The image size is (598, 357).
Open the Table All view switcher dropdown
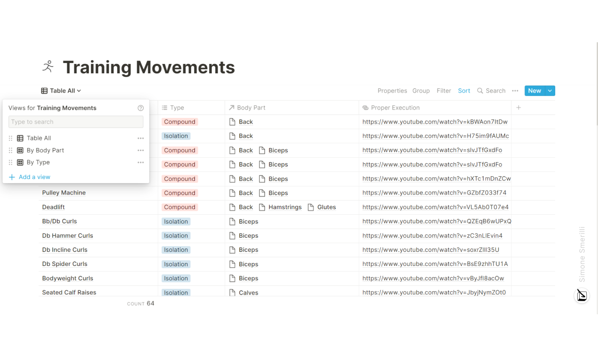[61, 90]
